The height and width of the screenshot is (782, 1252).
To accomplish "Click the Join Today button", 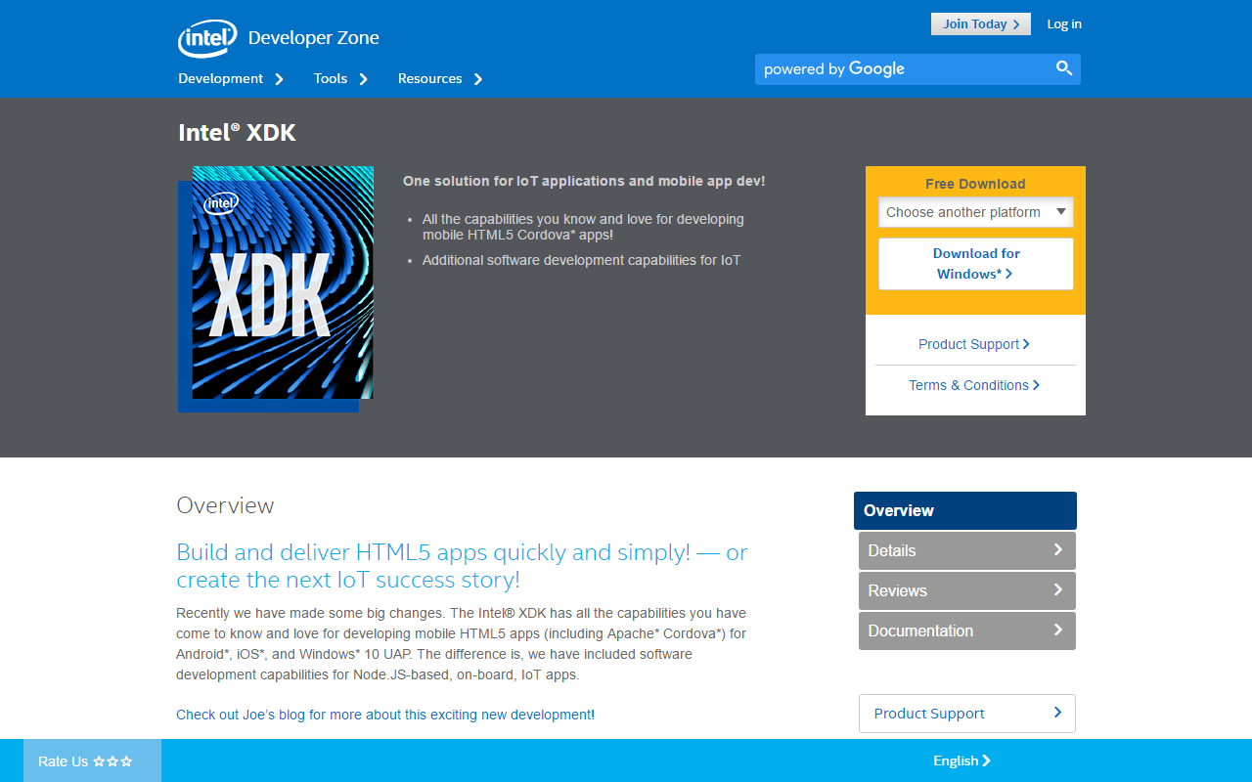I will click(x=981, y=24).
